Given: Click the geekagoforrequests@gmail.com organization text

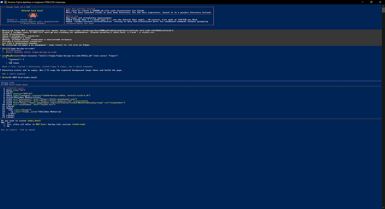Looking at the screenshot, I should coord(33,21).
